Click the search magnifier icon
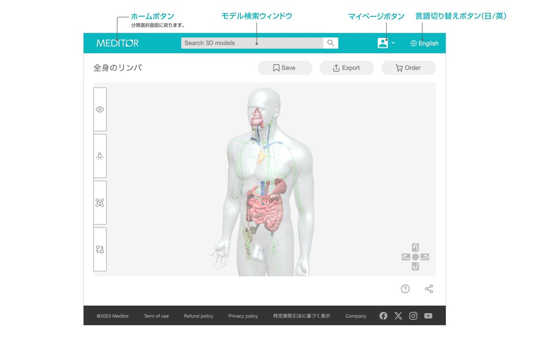This screenshot has width=539, height=338. [331, 43]
